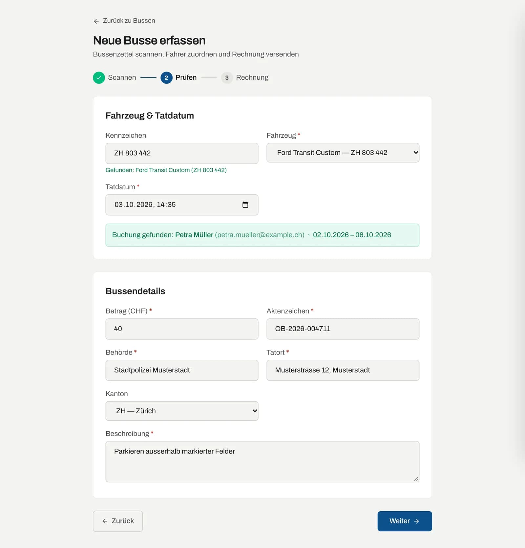Click the text 'Gefunden: Ford Transit Custom (ZH 803 442)'
The height and width of the screenshot is (548, 525).
[x=166, y=170]
